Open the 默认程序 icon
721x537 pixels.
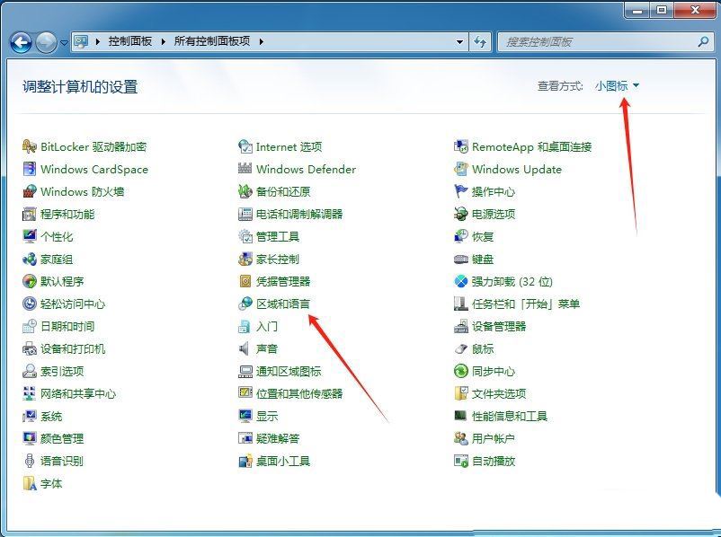click(30, 281)
